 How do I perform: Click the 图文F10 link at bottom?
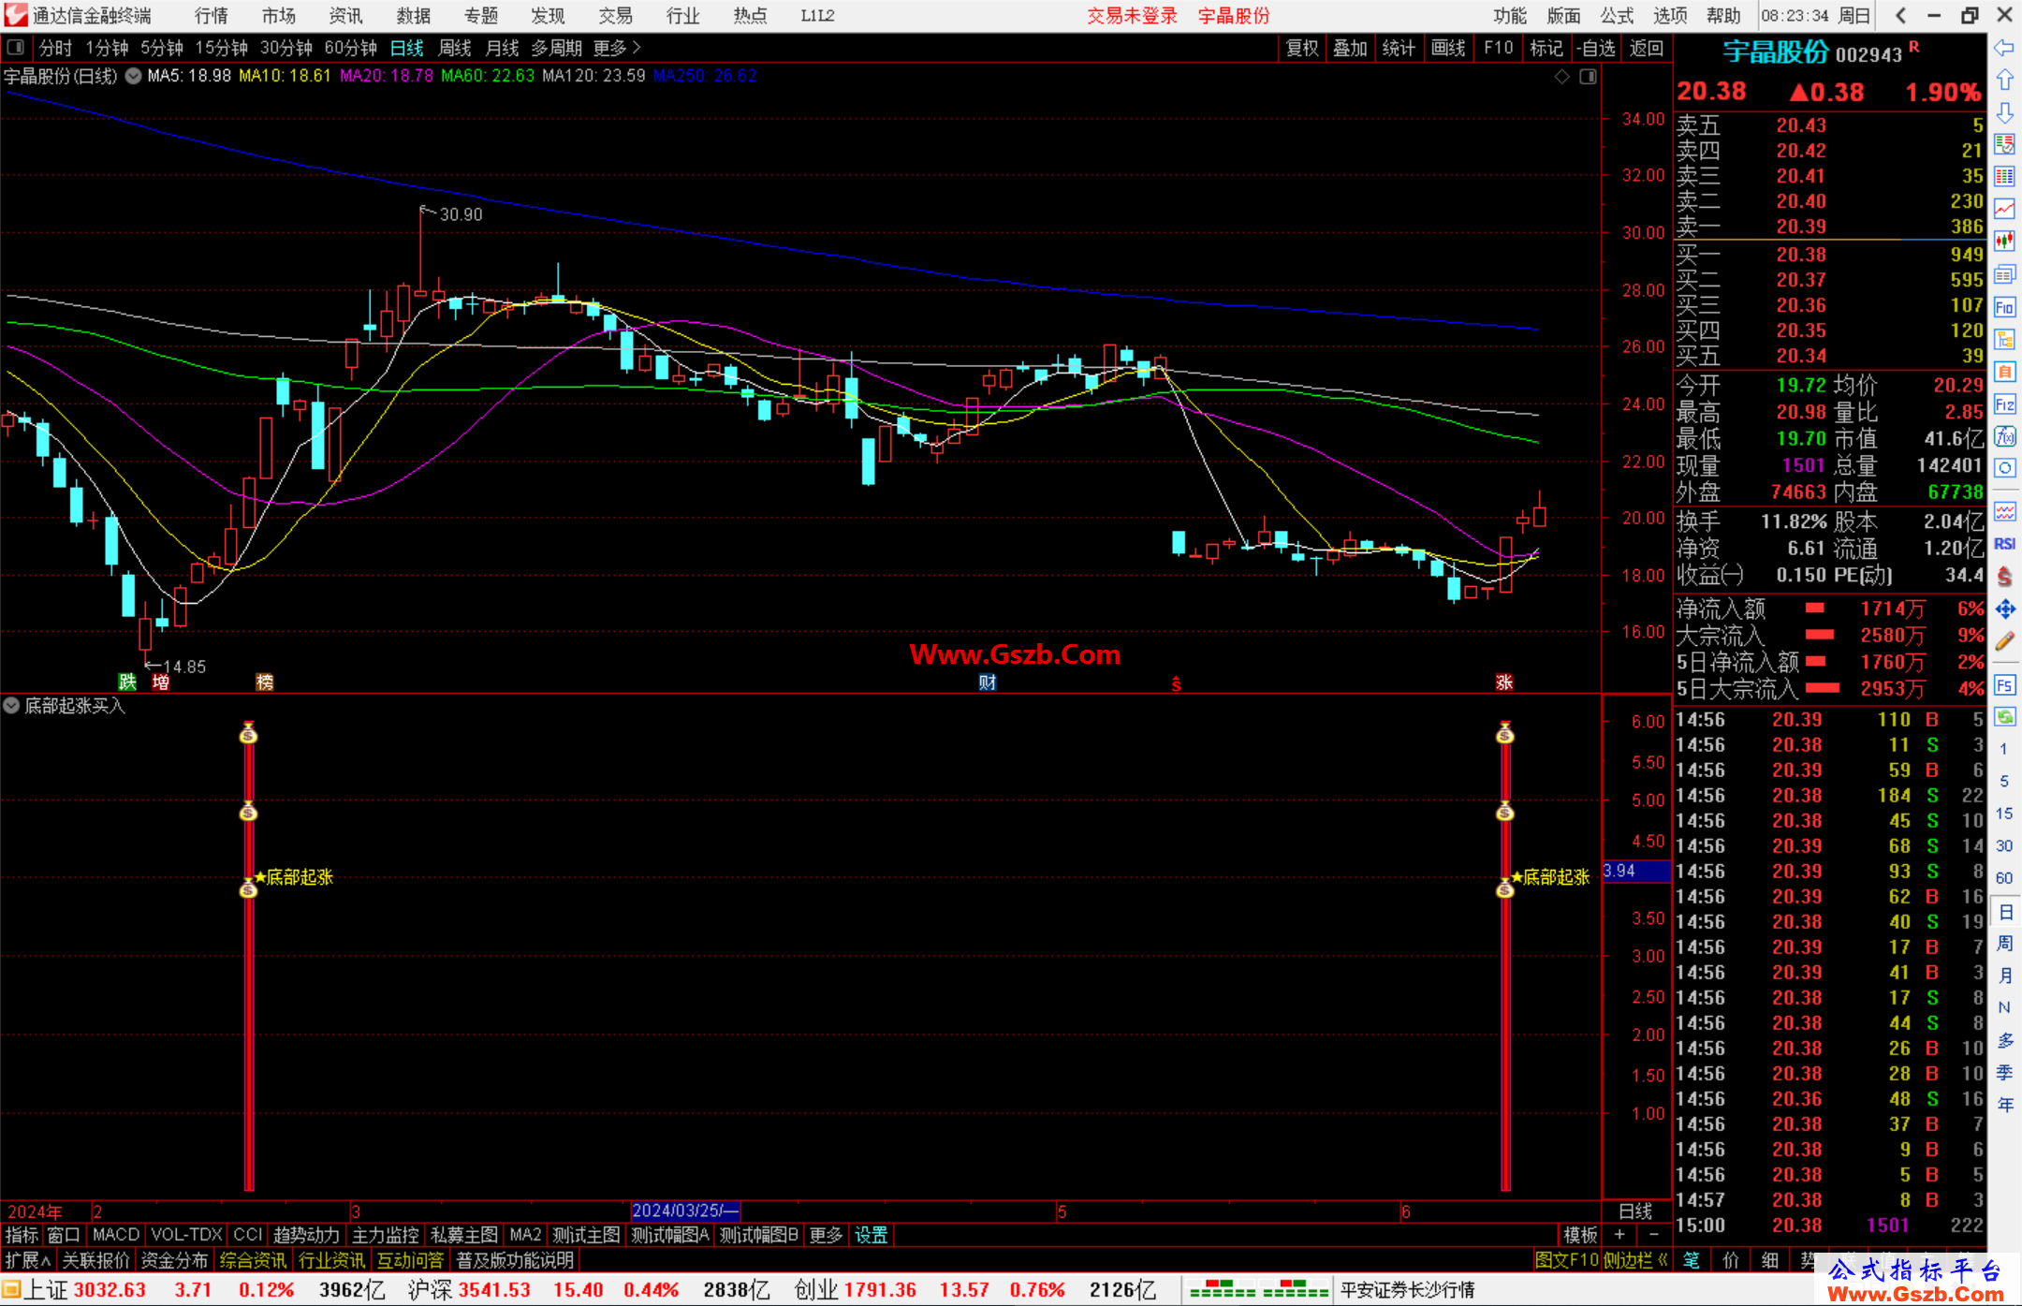tap(1566, 1261)
